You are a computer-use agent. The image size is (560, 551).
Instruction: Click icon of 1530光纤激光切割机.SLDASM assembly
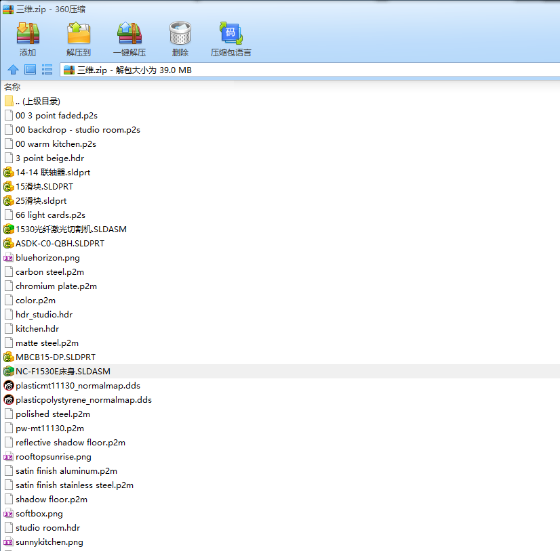[x=9, y=229]
